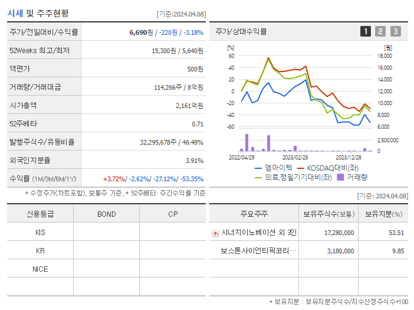Screen dimensions: 414x310
Task: Click the 수익률 (1M/3M/6M/1Y) row label
Action: pos(43,179)
